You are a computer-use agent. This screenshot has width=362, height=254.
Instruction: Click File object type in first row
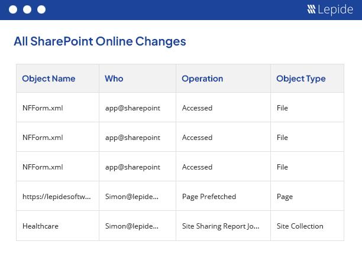(x=282, y=108)
